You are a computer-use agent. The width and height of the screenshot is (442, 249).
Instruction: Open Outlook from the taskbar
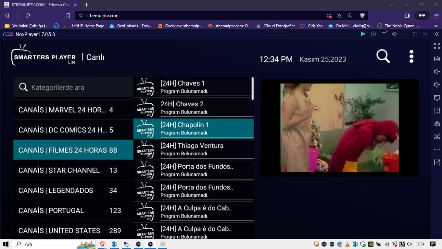tap(114, 244)
